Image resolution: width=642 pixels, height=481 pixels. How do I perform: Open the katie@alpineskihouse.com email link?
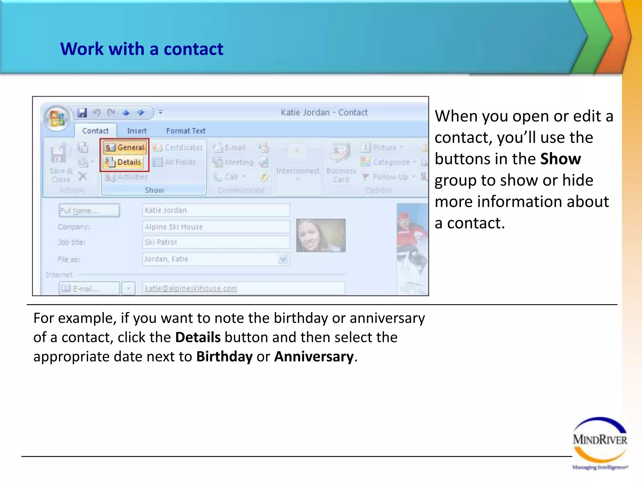click(191, 288)
